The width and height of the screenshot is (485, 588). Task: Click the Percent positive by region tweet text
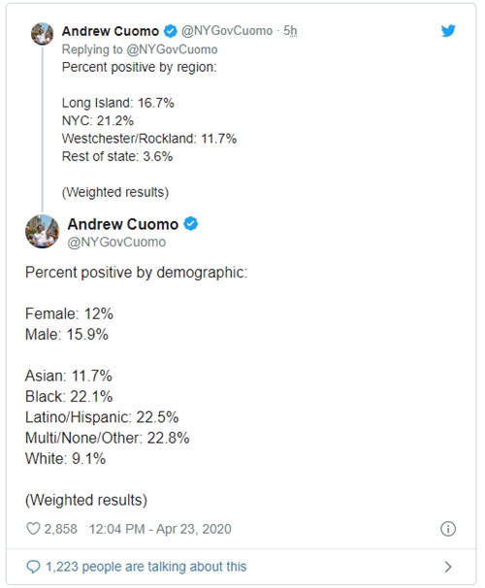tap(140, 67)
